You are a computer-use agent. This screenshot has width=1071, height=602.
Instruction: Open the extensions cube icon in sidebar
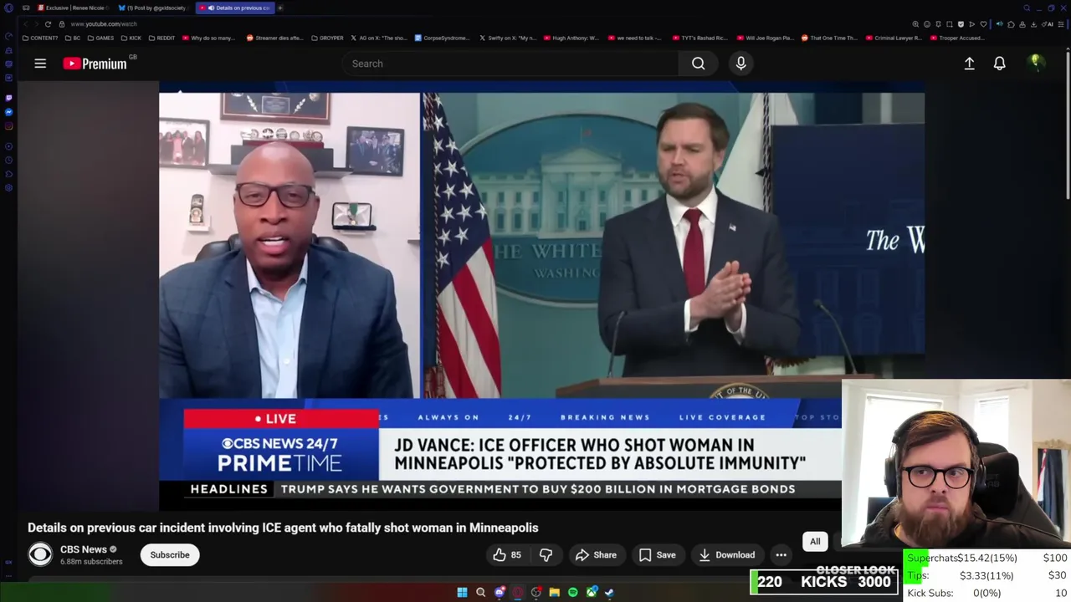coord(8,175)
